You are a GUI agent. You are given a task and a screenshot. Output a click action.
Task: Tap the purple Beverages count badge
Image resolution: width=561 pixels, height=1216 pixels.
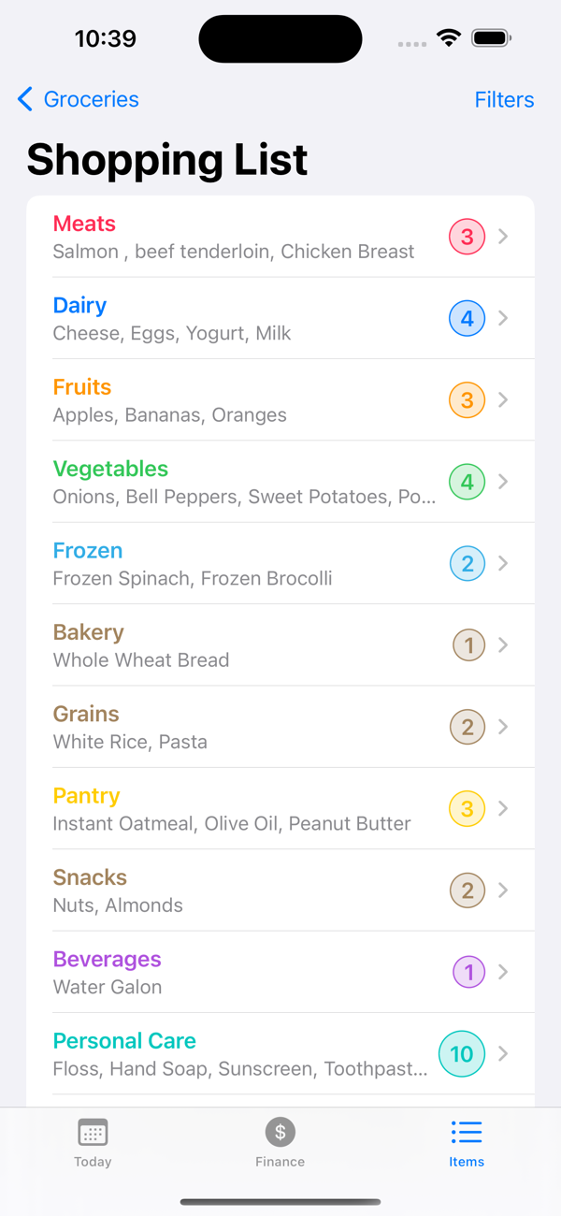pyautogui.click(x=468, y=972)
